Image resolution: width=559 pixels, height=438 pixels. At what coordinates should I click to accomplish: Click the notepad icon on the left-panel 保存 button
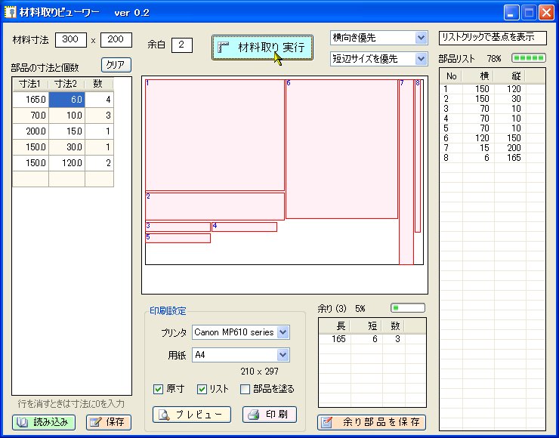(95, 423)
